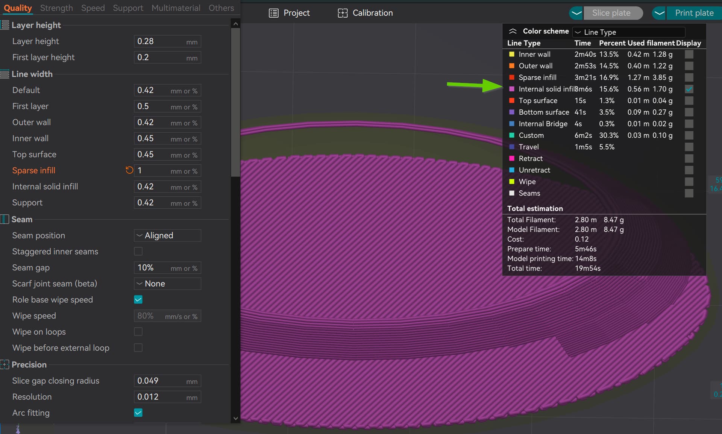This screenshot has width=722, height=434.
Task: Switch to the Support tab
Action: [128, 8]
